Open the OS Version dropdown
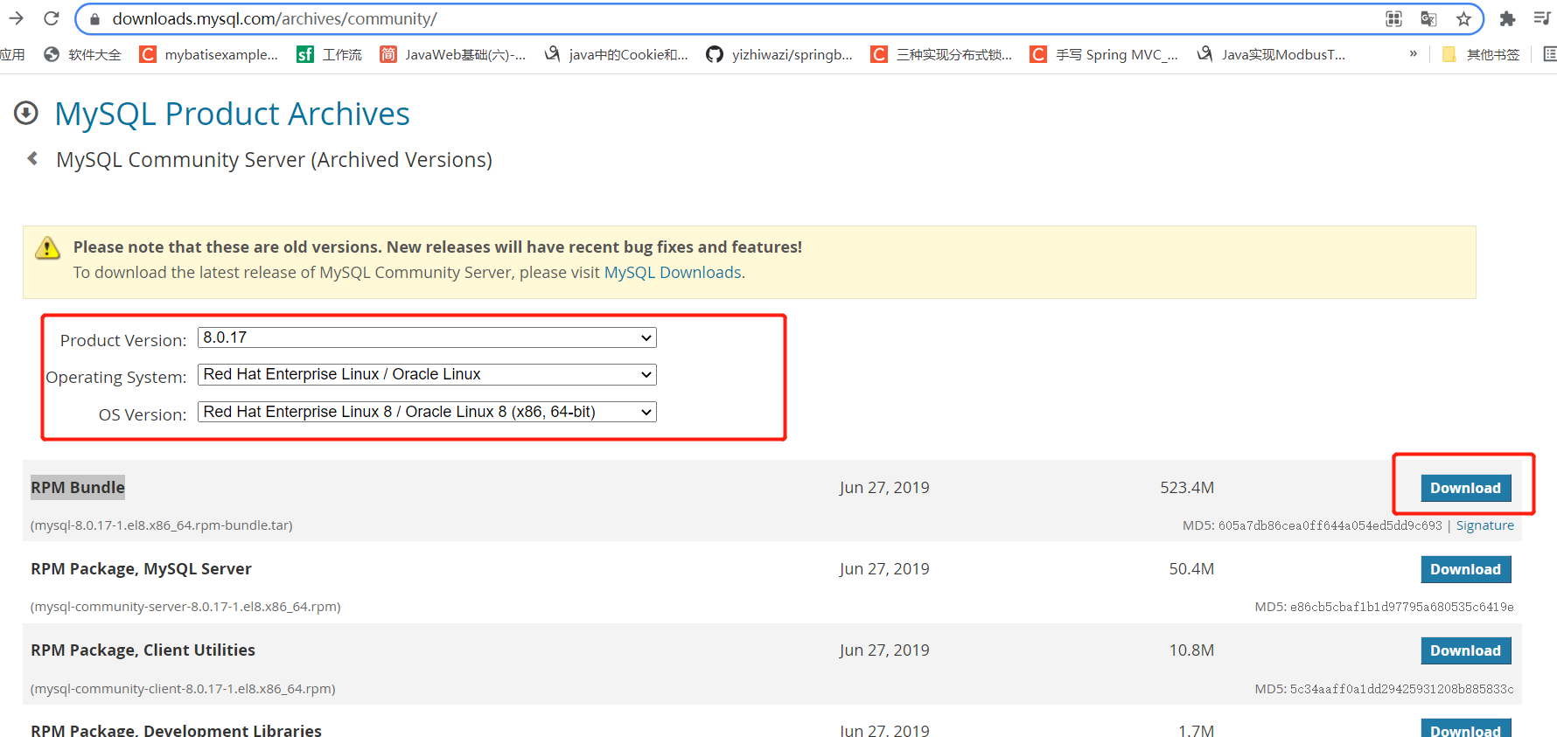Screen dimensions: 1557x737 [x=427, y=412]
